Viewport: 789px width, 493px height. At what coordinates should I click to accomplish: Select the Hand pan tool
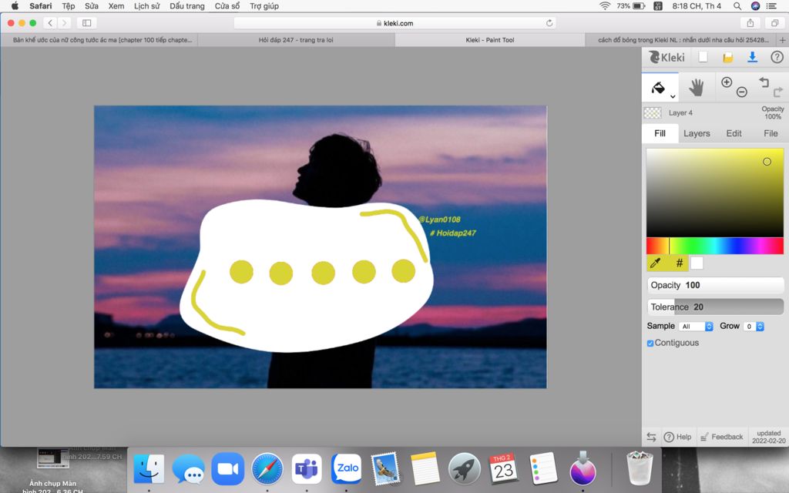tap(697, 88)
